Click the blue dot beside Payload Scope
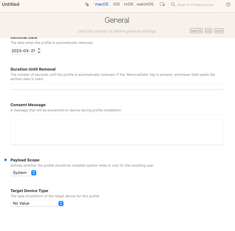The width and height of the screenshot is (235, 231). [x=6, y=160]
